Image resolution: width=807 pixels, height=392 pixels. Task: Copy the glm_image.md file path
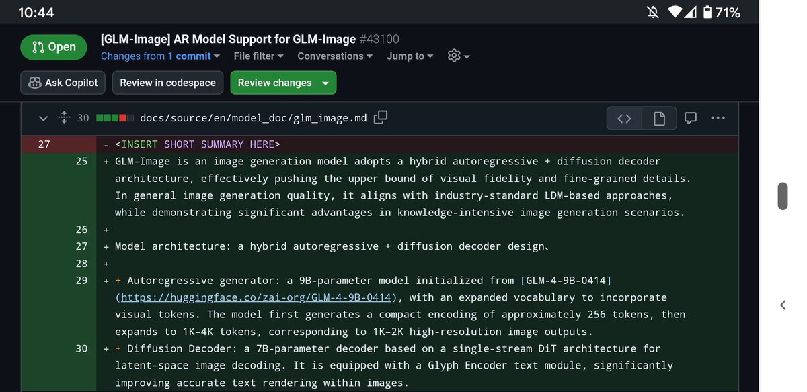click(381, 117)
